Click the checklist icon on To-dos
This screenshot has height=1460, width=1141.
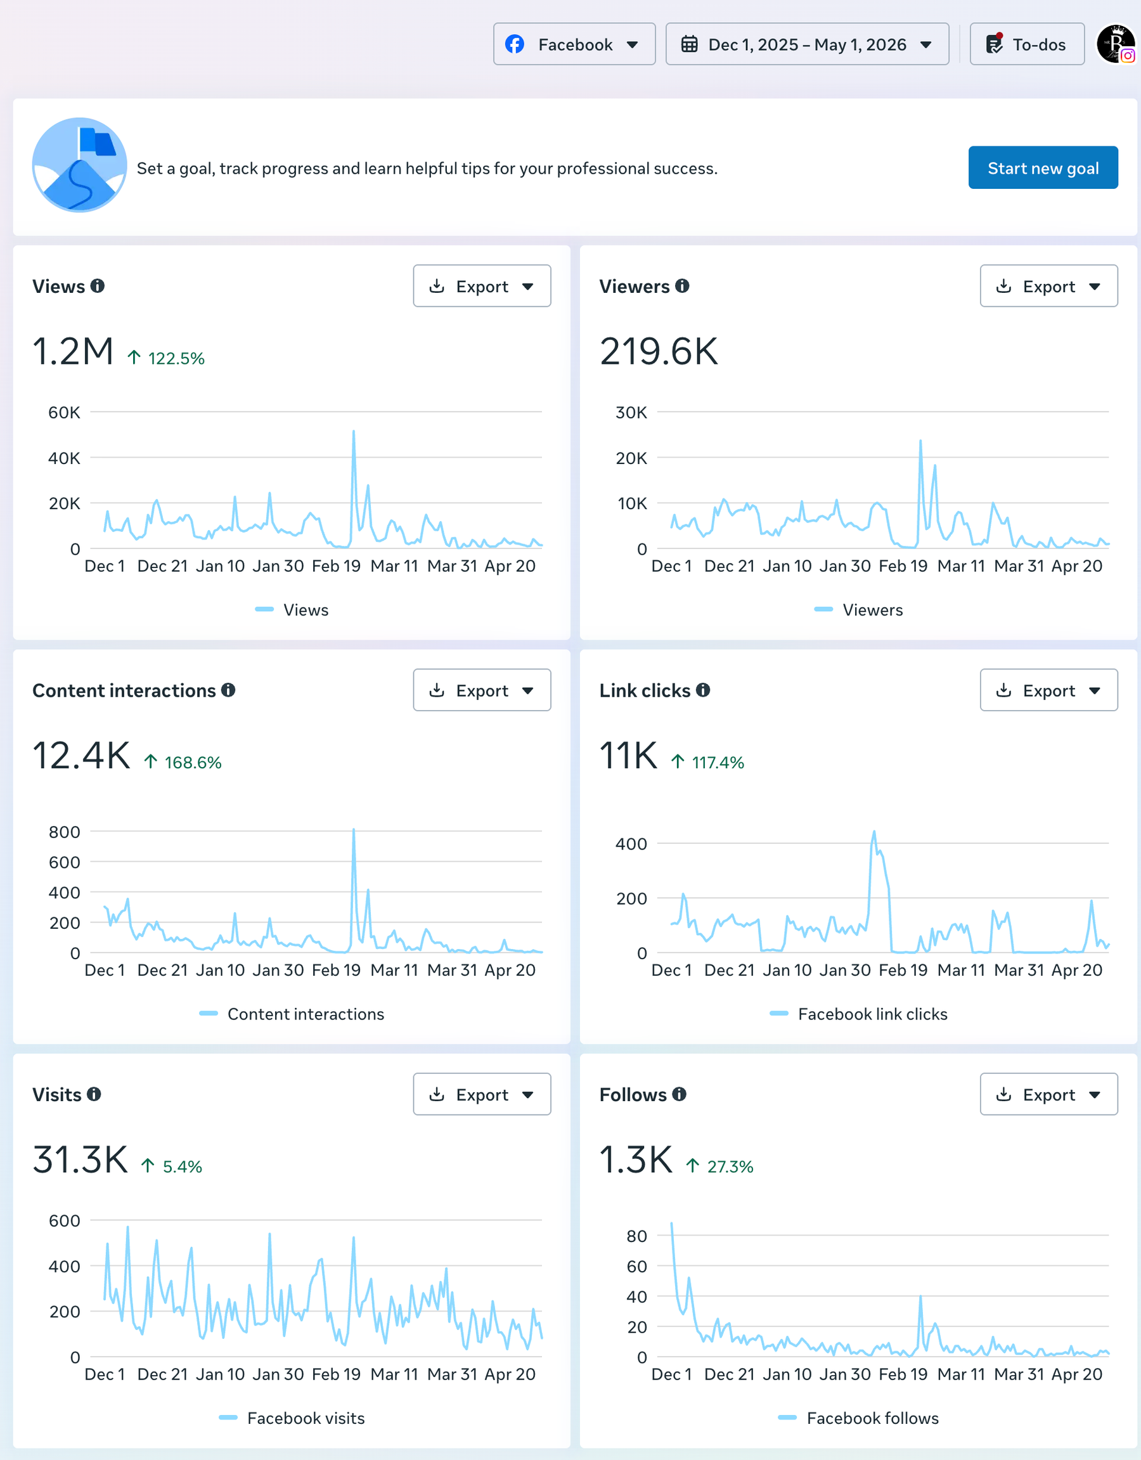[994, 44]
